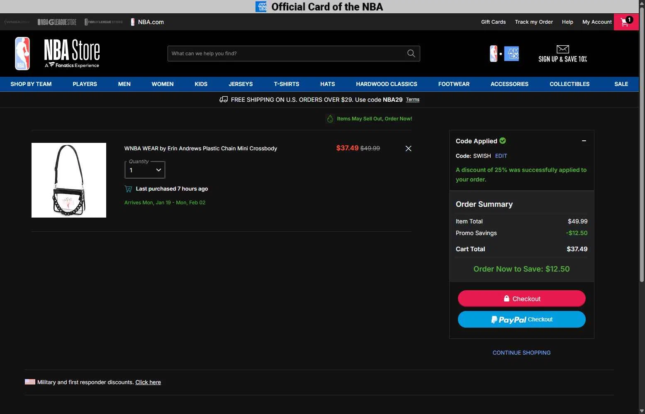645x414 pixels.
Task: Click the 25% discount success message
Action: (x=521, y=175)
